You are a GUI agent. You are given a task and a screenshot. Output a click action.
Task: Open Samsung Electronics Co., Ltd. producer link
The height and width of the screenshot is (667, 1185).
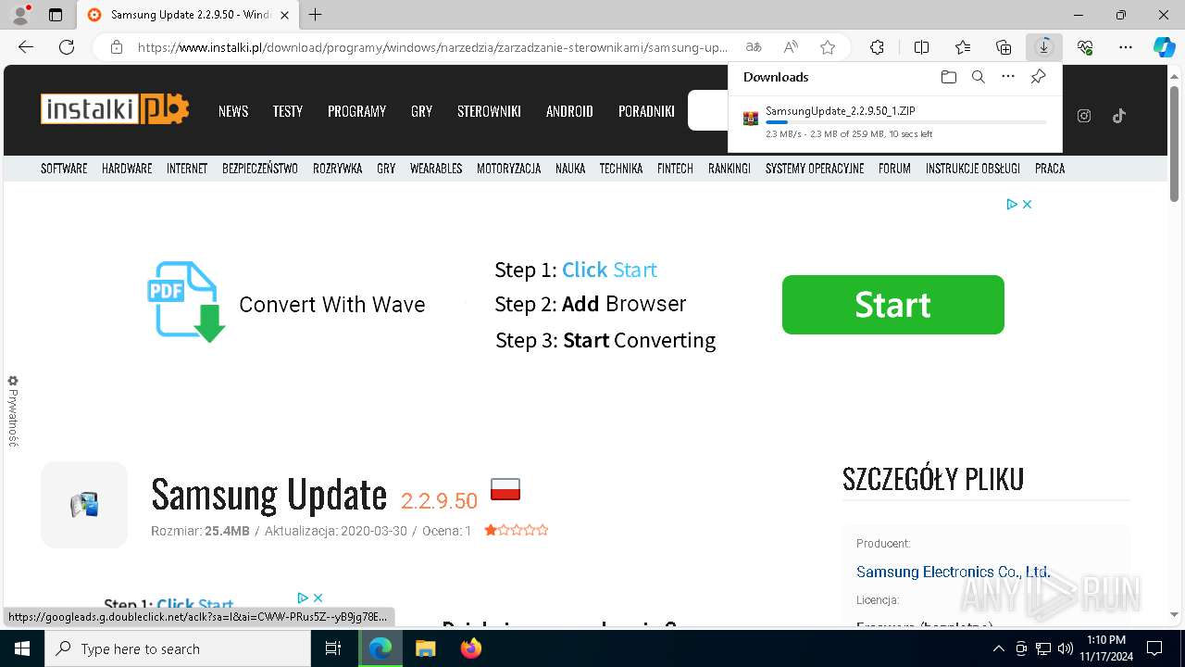tap(954, 572)
